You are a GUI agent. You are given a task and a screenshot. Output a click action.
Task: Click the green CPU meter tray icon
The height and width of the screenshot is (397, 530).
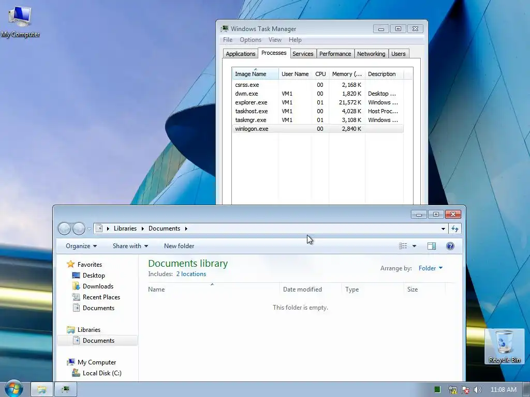point(437,390)
